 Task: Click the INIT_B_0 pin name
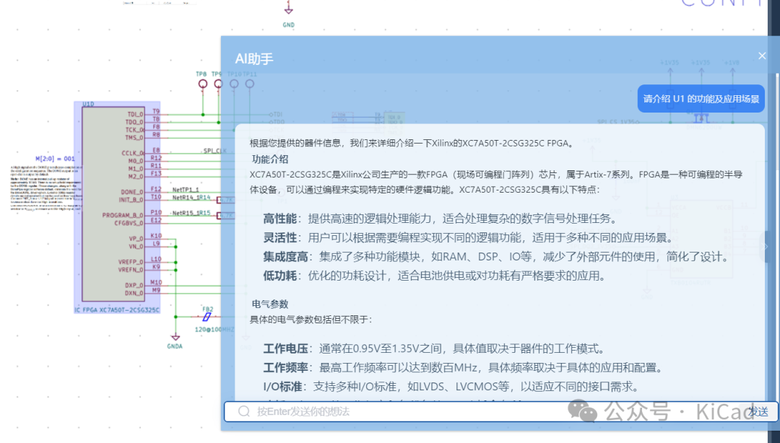[x=131, y=199]
